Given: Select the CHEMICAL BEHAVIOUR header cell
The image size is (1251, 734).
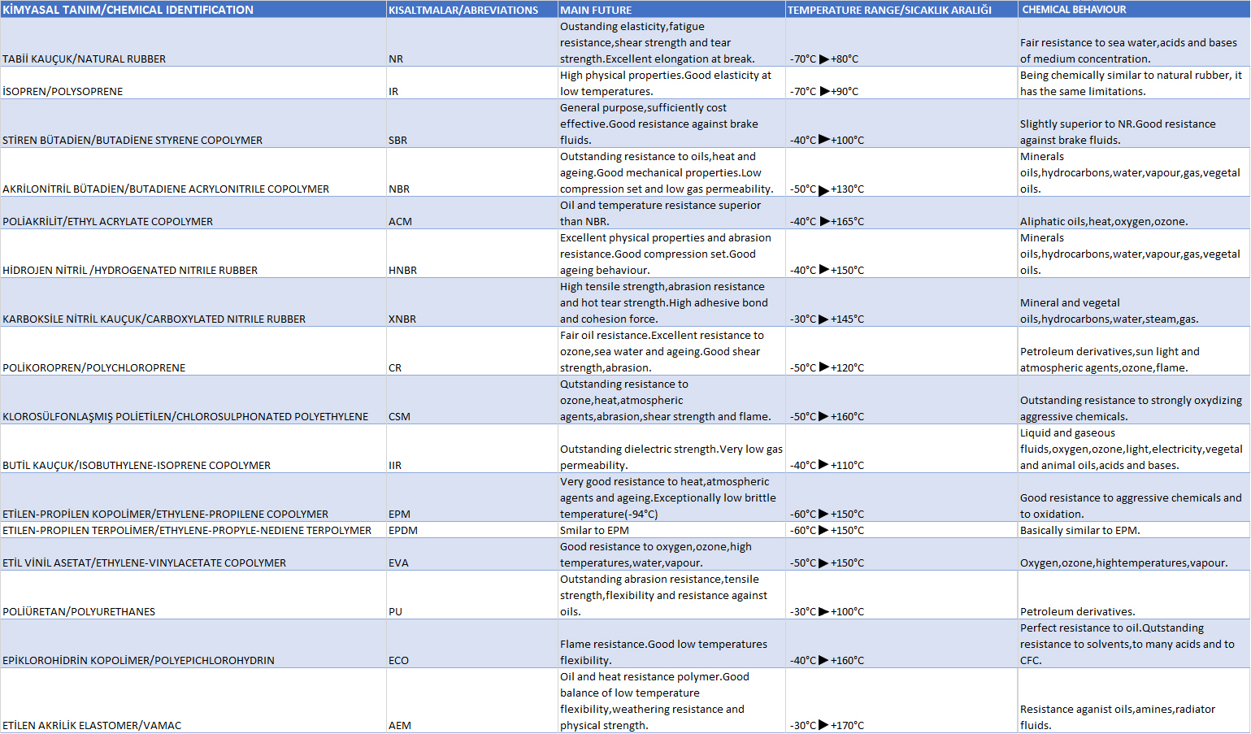Looking at the screenshot, I should (1134, 10).
